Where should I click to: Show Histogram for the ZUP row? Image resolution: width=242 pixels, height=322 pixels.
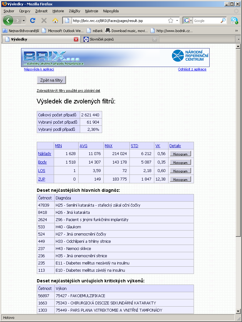point(180,179)
